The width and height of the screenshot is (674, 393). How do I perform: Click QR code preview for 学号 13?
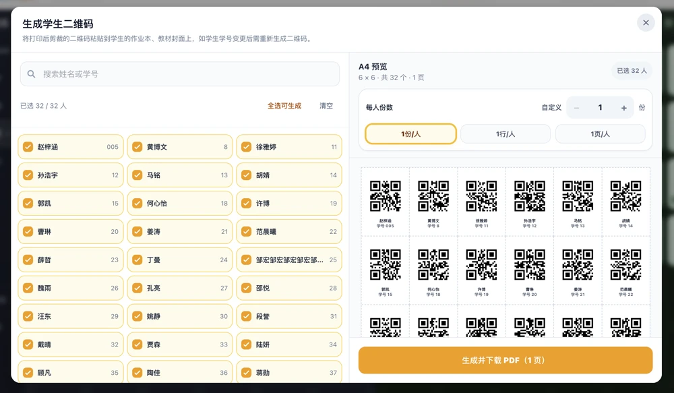coord(578,196)
